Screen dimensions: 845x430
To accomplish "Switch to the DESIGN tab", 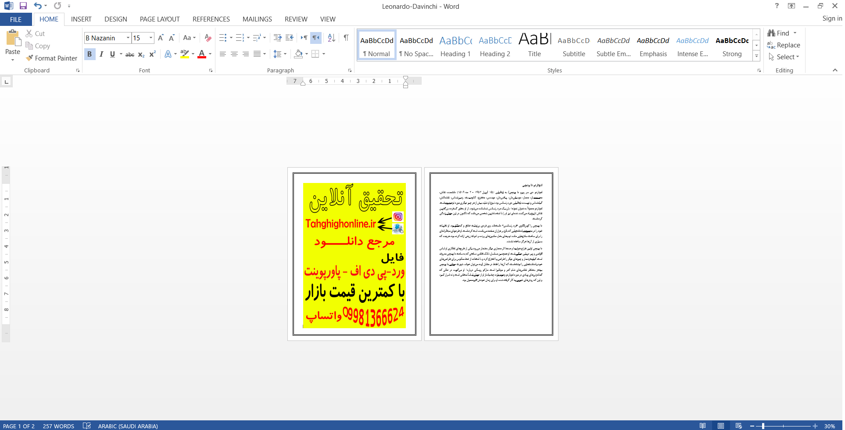I will tap(116, 19).
